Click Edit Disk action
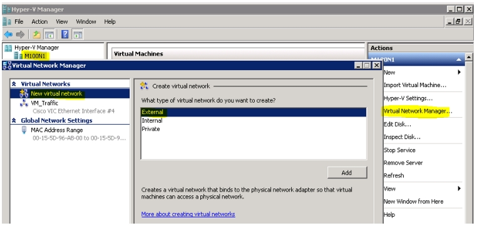 [397, 124]
